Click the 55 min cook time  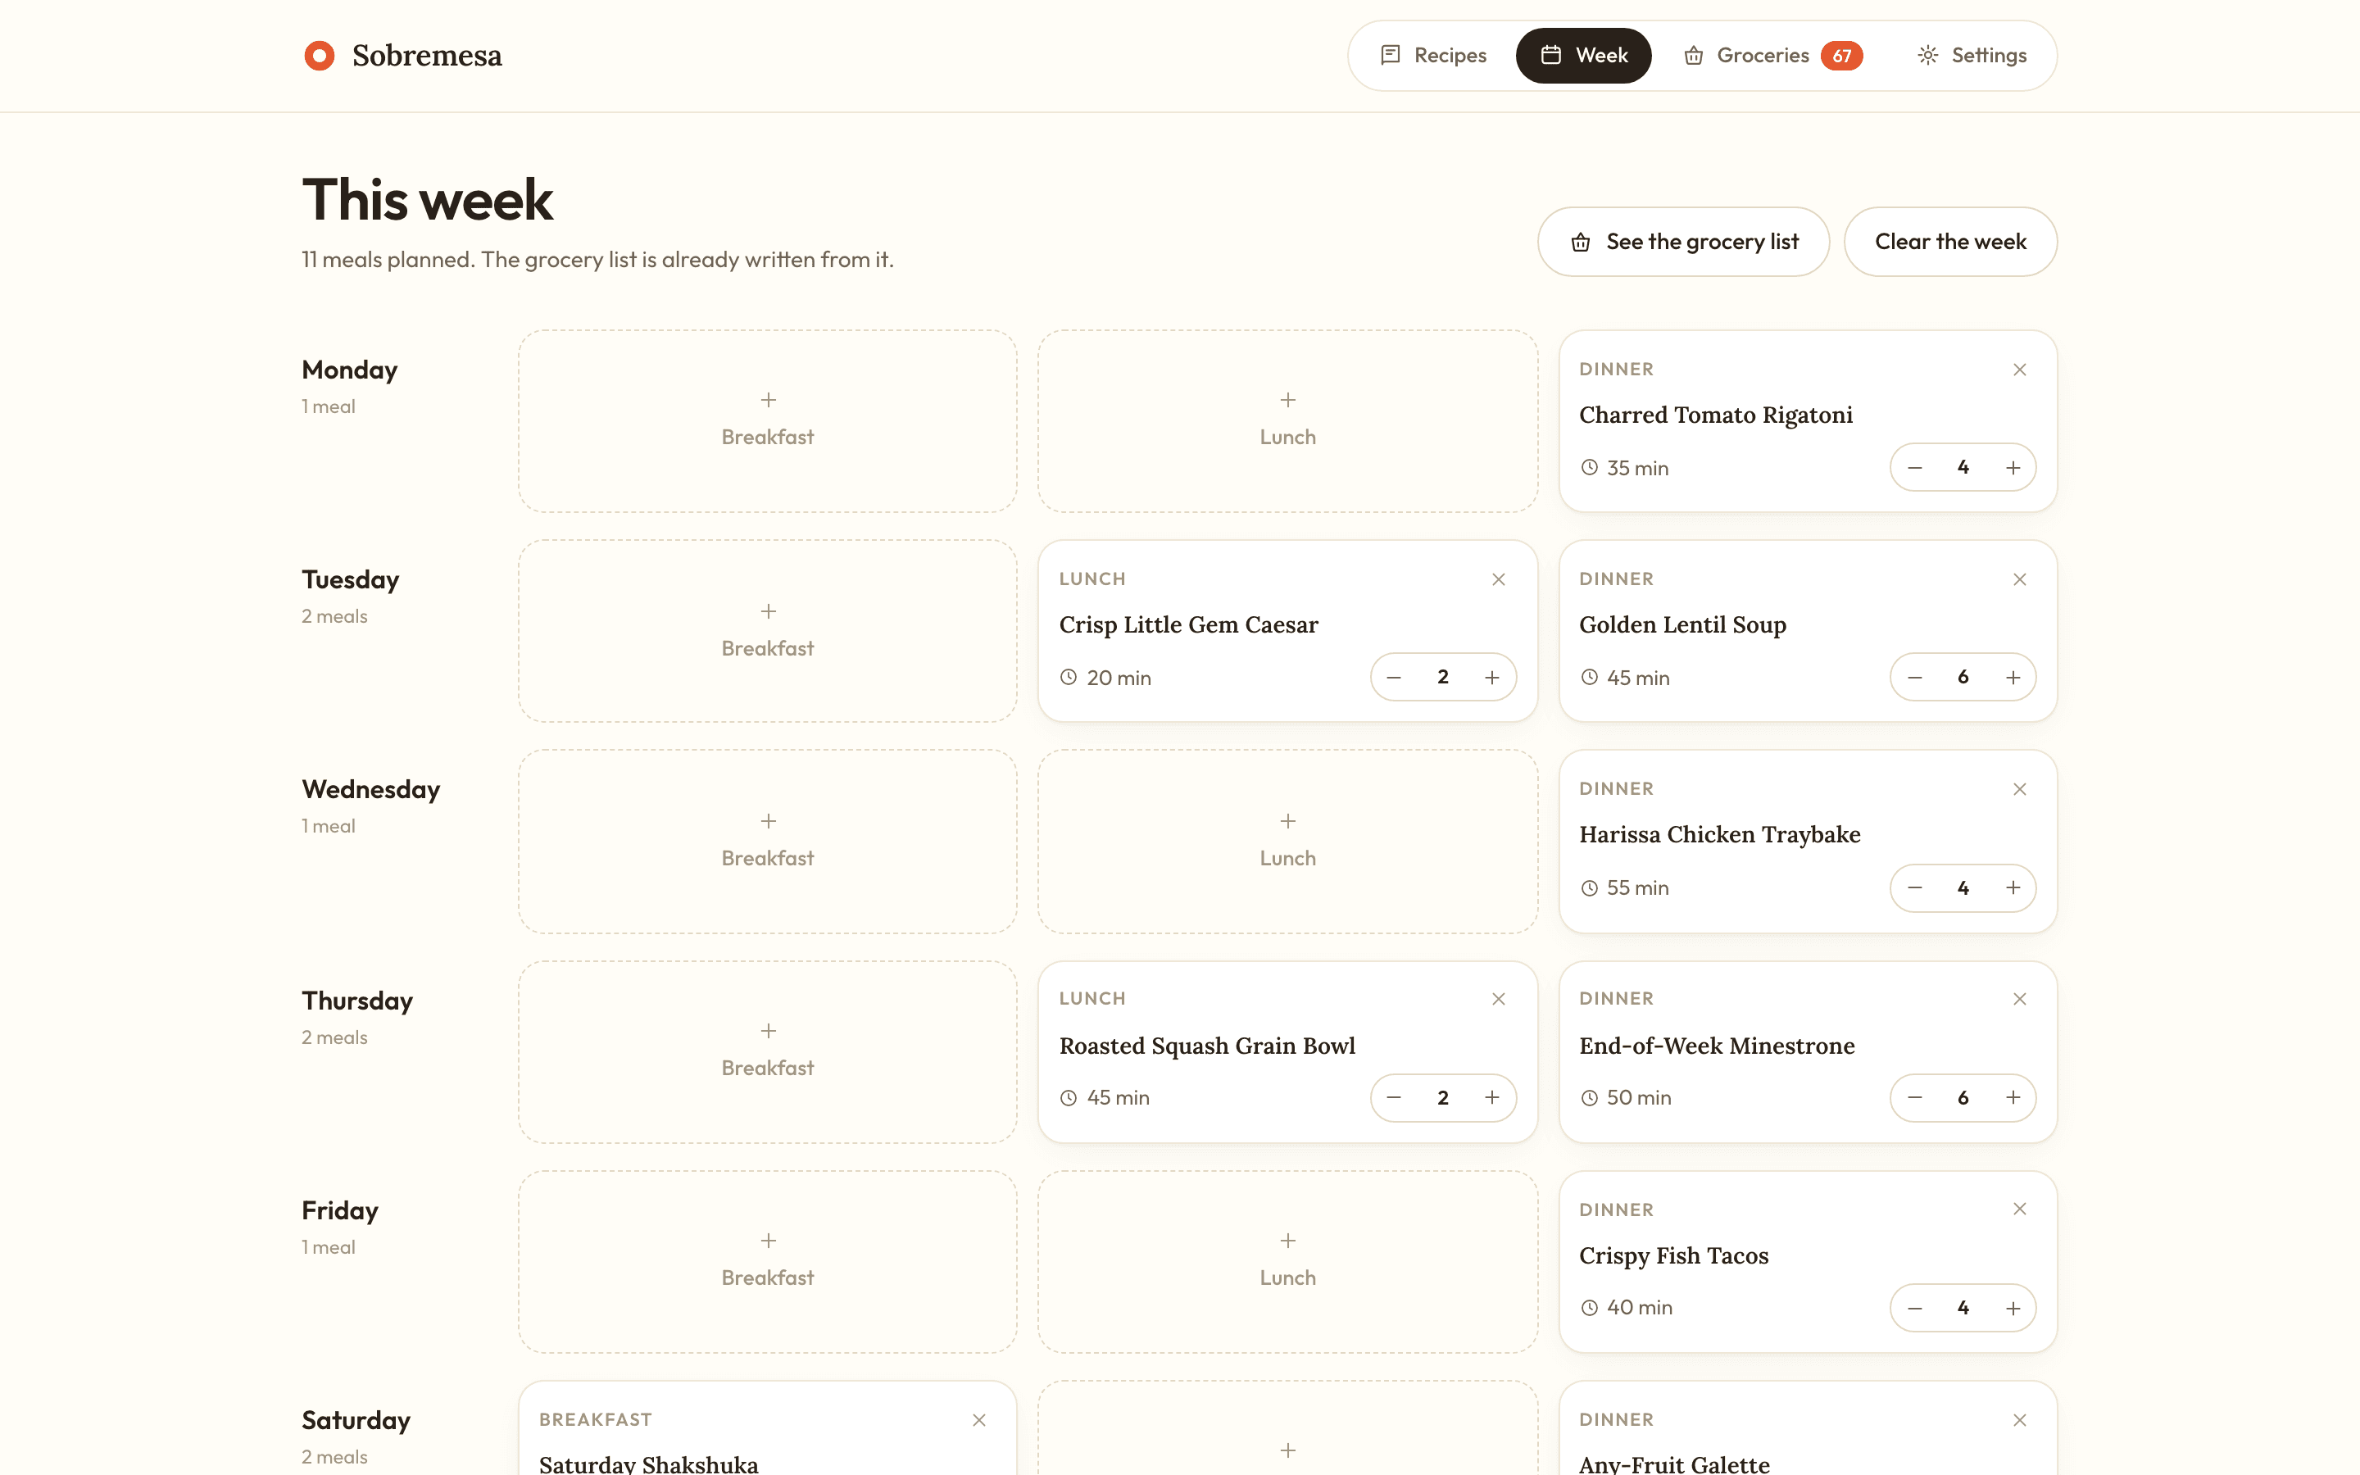point(1625,887)
